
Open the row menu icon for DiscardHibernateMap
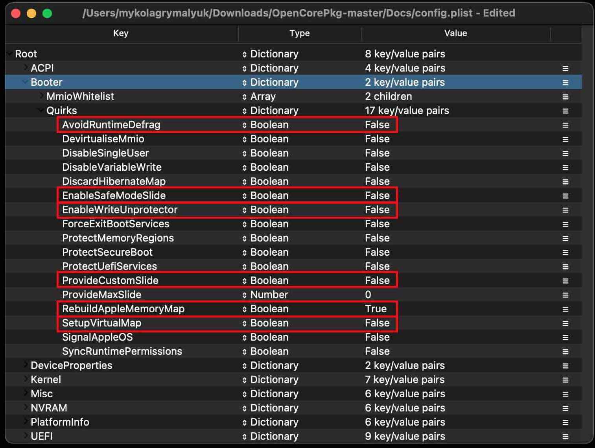point(566,182)
